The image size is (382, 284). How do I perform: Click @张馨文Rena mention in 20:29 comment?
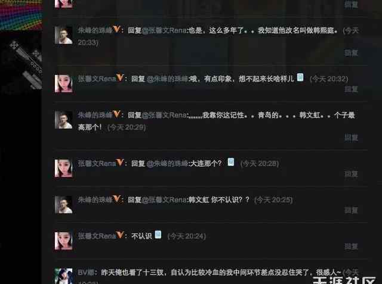tap(164, 115)
